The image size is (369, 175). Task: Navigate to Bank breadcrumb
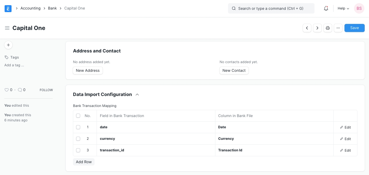tap(52, 8)
